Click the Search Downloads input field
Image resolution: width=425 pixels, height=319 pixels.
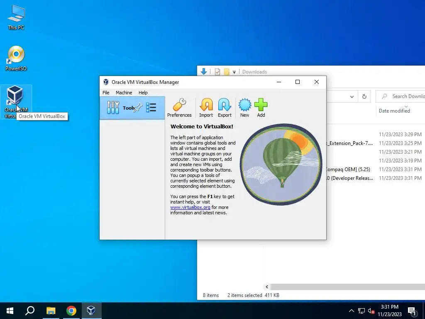tap(400, 96)
